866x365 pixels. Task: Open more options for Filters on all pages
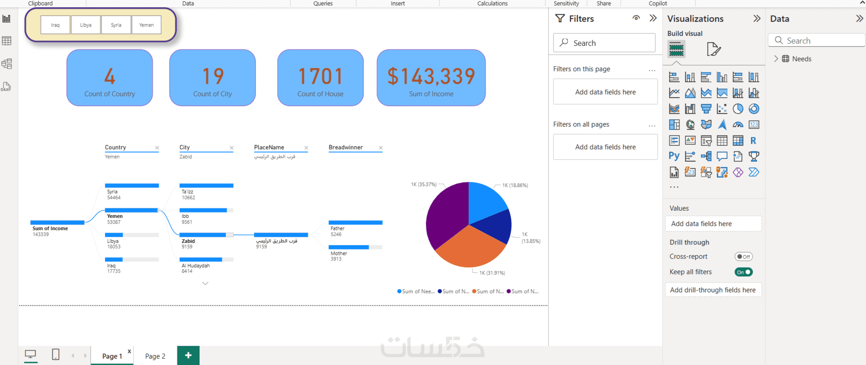pos(652,126)
